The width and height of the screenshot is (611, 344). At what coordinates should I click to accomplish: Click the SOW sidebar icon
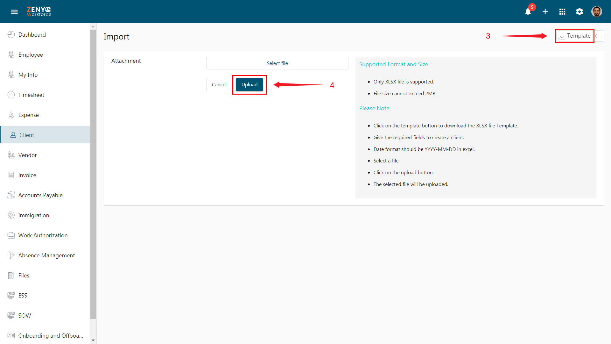pyautogui.click(x=11, y=315)
